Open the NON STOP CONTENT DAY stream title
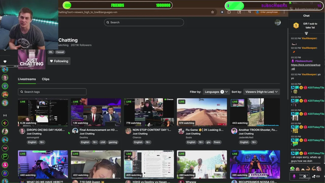Screen dimensions: 325x183 tap(152, 130)
